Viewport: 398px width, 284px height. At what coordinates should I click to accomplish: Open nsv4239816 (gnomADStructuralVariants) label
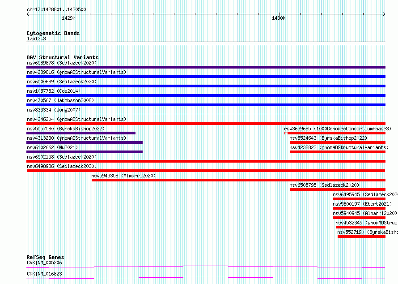pyautogui.click(x=76, y=72)
